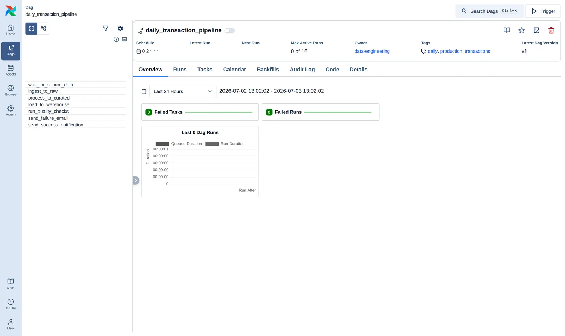565x336 pixels.
Task: Click the schedule calendar icon
Action: [138, 52]
